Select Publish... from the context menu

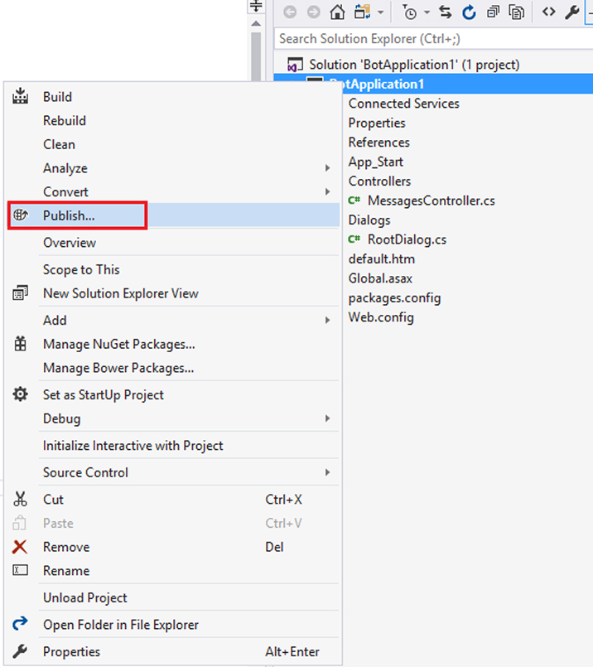pyautogui.click(x=69, y=215)
